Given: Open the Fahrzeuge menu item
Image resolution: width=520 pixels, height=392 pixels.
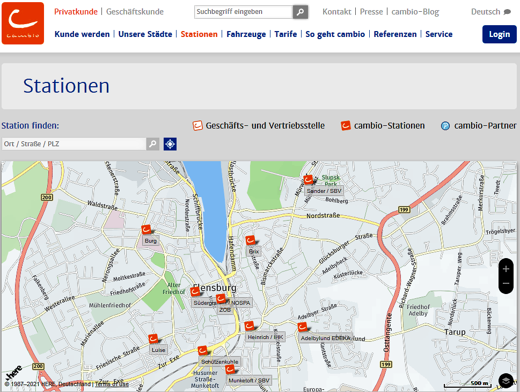Looking at the screenshot, I should click(x=246, y=34).
